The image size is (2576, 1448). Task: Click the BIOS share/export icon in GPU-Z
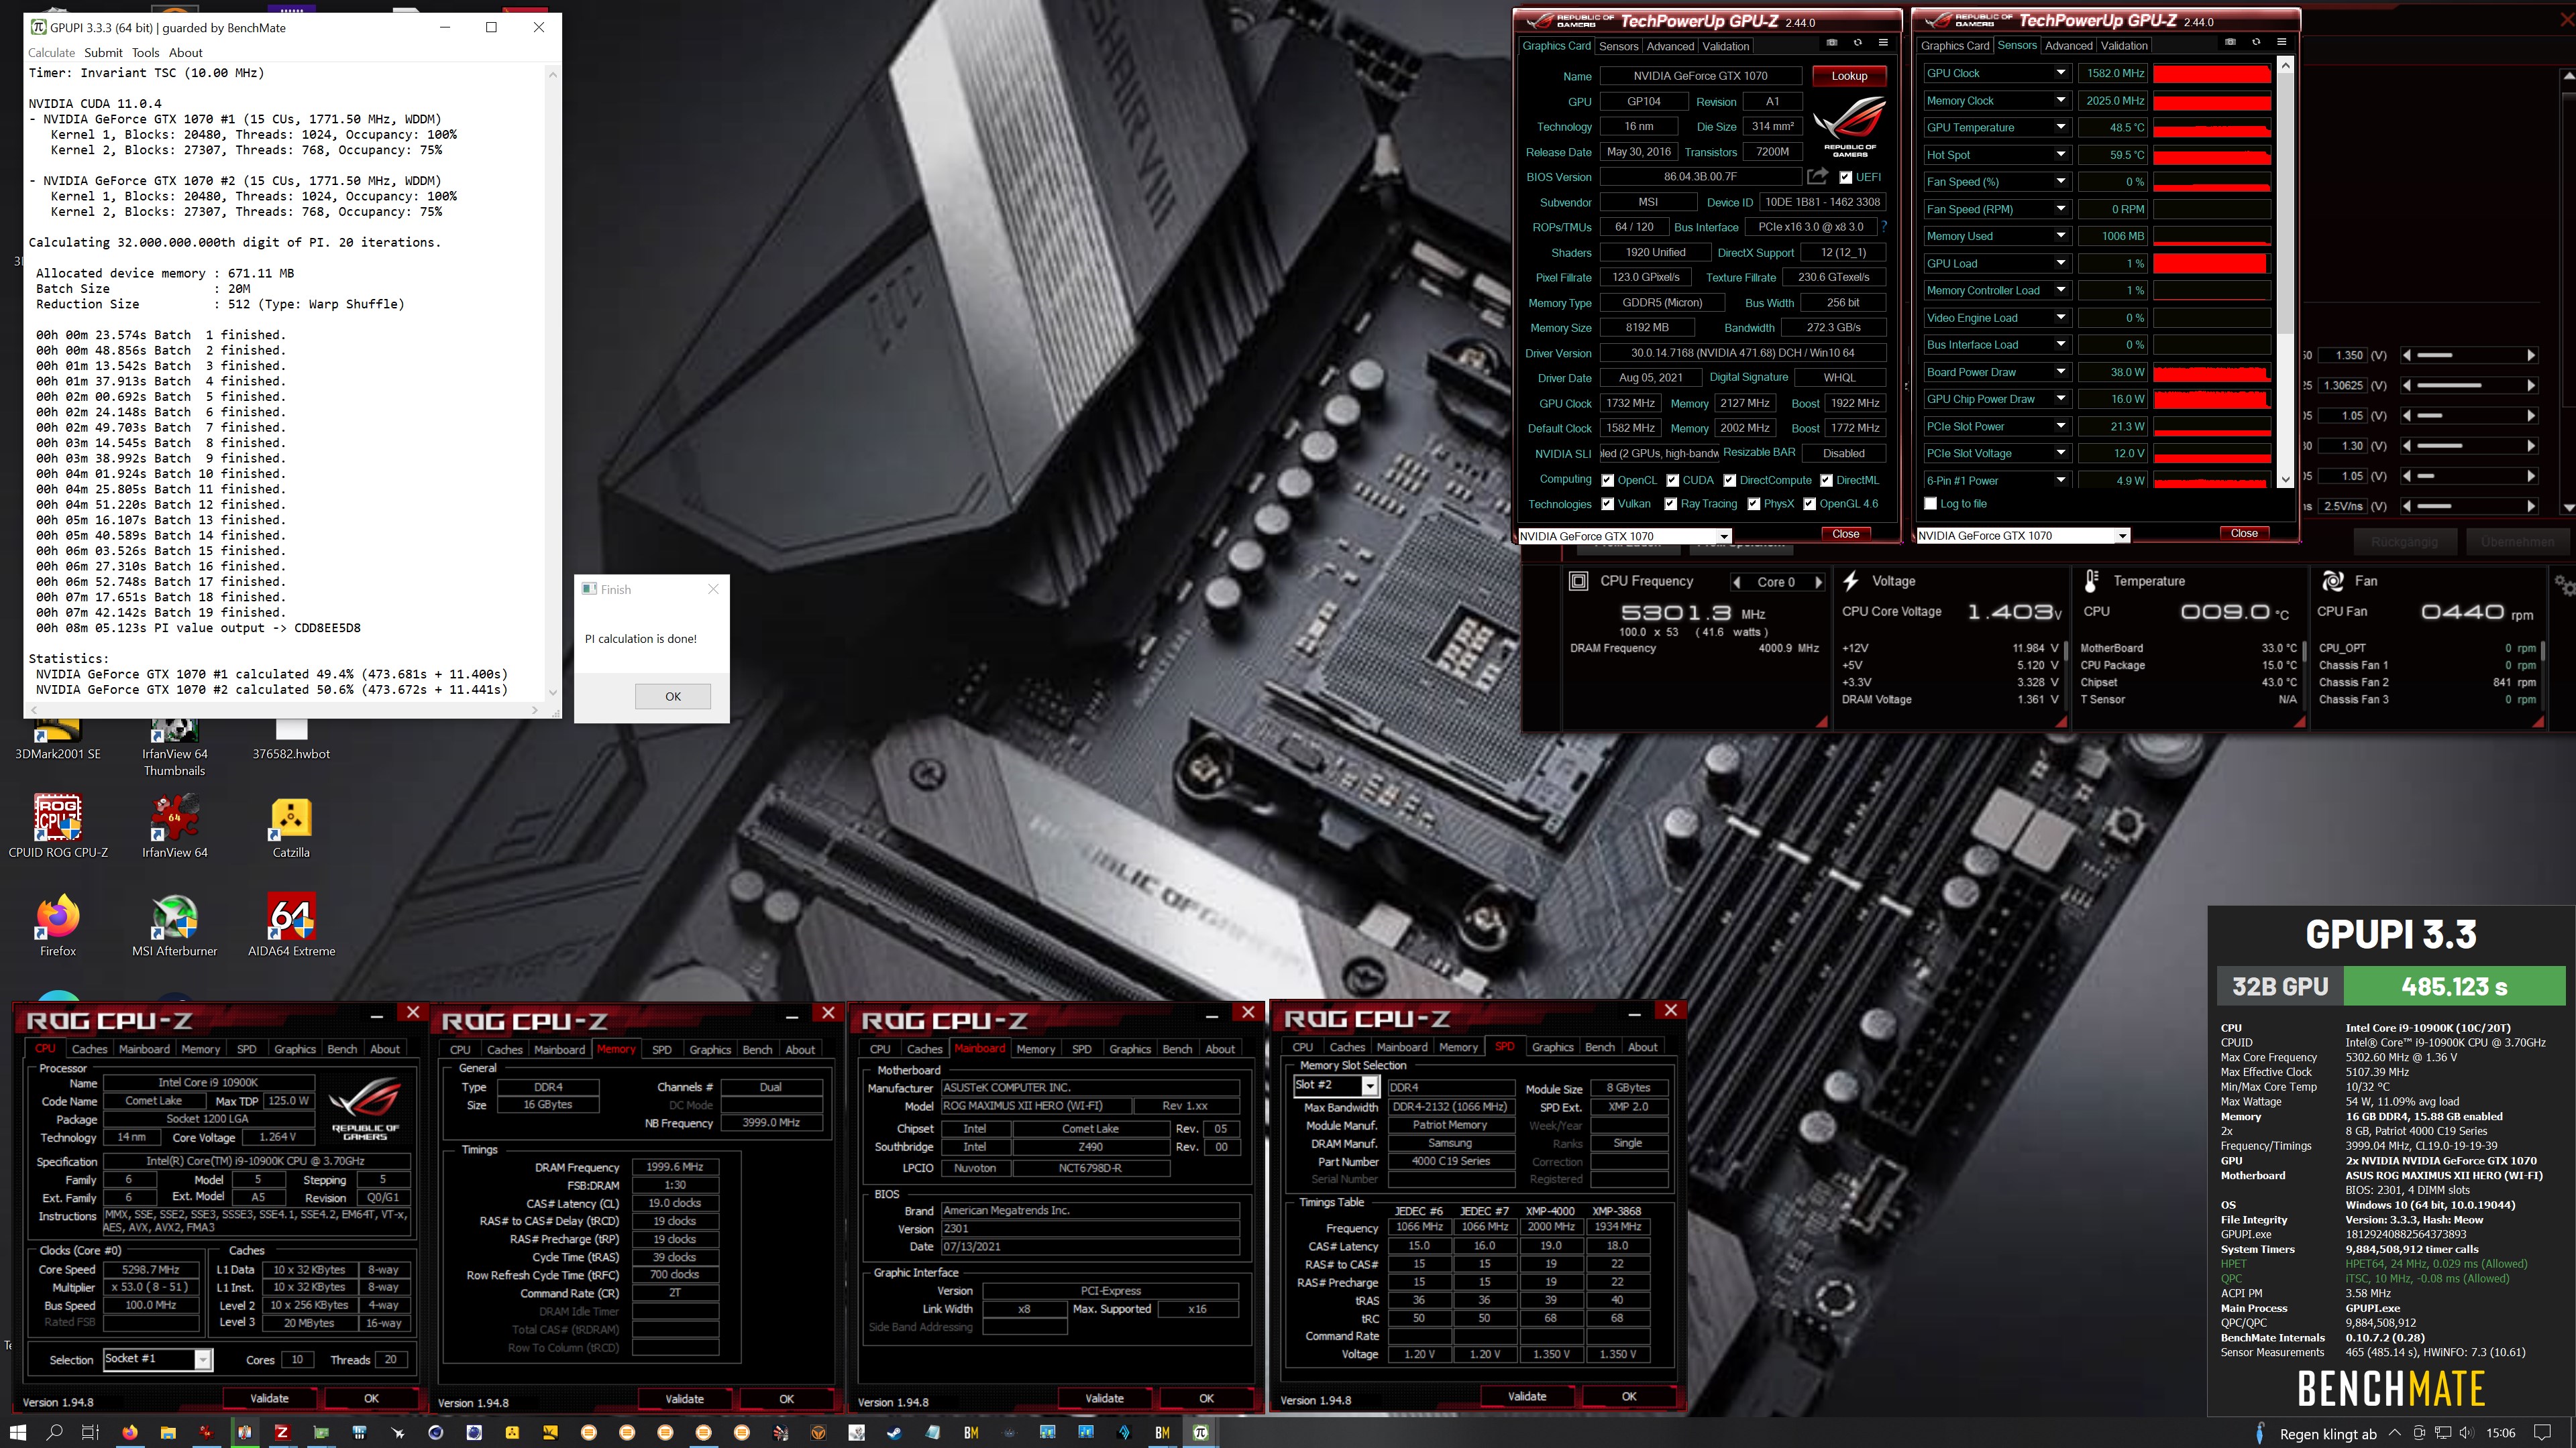1818,176
